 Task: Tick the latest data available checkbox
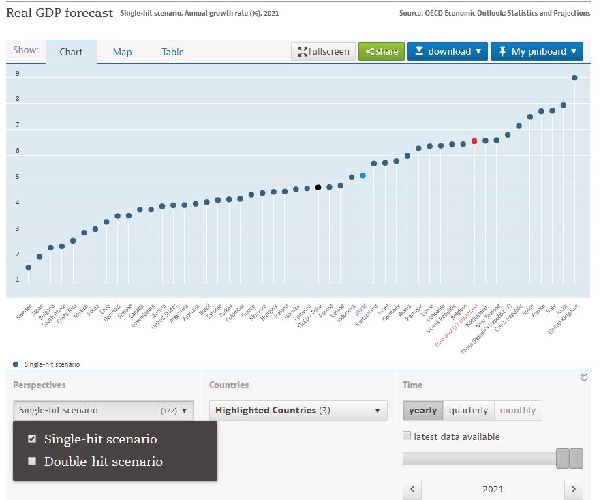tap(407, 437)
